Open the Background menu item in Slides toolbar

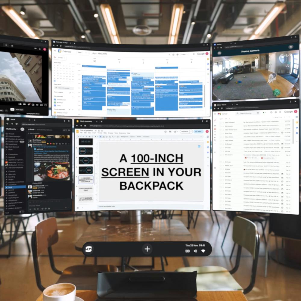tap(124, 137)
